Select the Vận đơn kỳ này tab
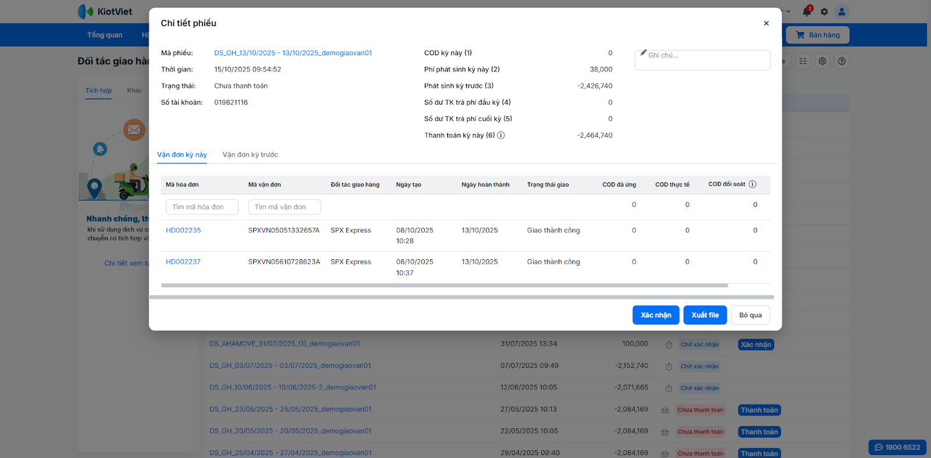 pos(182,155)
